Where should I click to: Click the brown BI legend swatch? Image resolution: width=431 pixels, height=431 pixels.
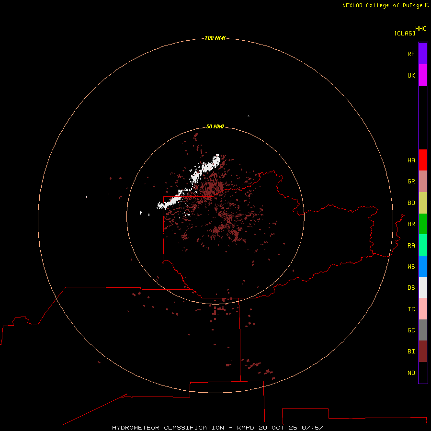pos(423,352)
